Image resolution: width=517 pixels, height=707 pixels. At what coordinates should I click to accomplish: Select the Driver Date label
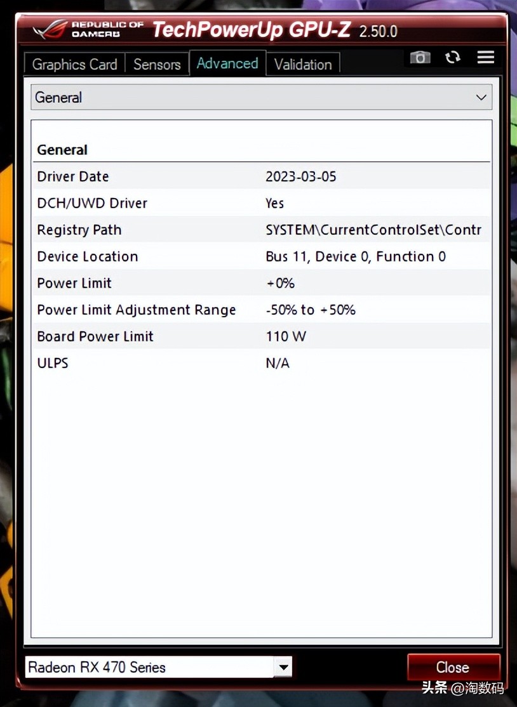pos(73,176)
